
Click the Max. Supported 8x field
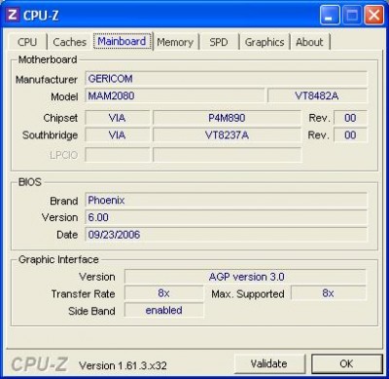(329, 293)
